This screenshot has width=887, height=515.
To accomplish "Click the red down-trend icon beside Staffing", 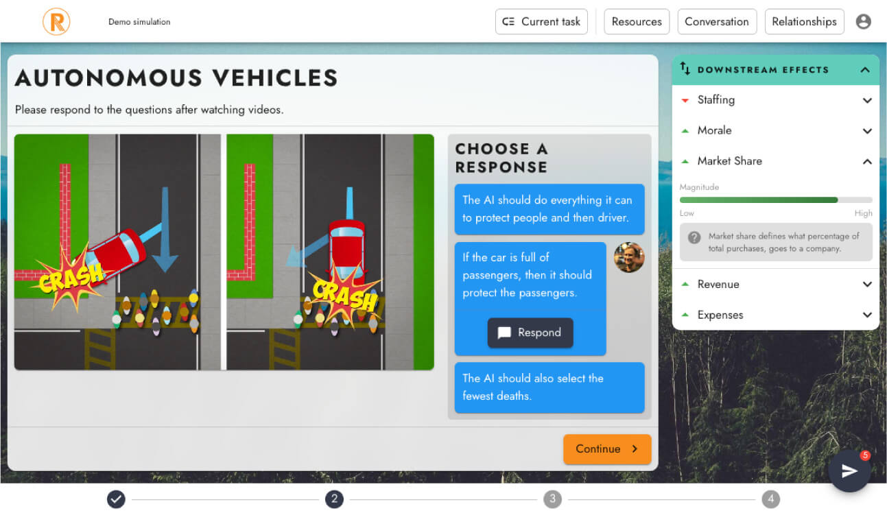I will 685,101.
